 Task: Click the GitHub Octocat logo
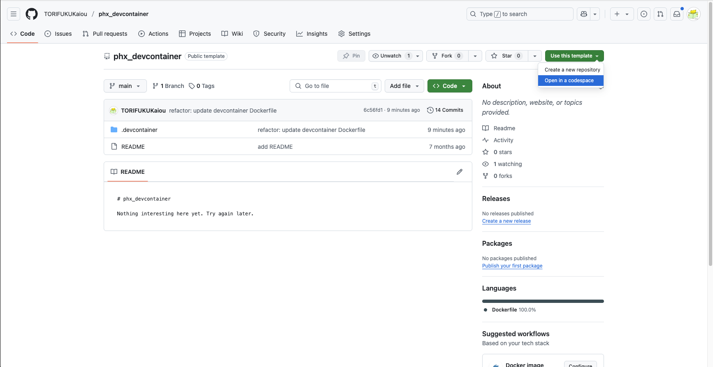[32, 14]
